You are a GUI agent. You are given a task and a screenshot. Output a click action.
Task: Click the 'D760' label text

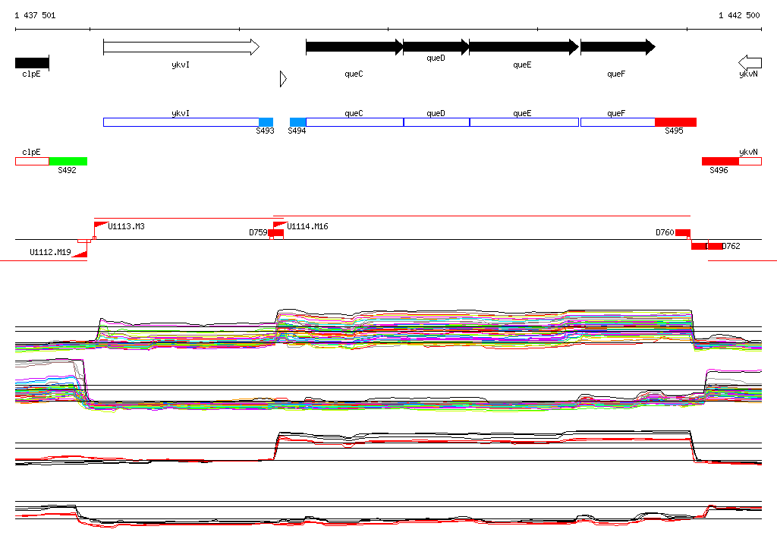[x=665, y=232]
